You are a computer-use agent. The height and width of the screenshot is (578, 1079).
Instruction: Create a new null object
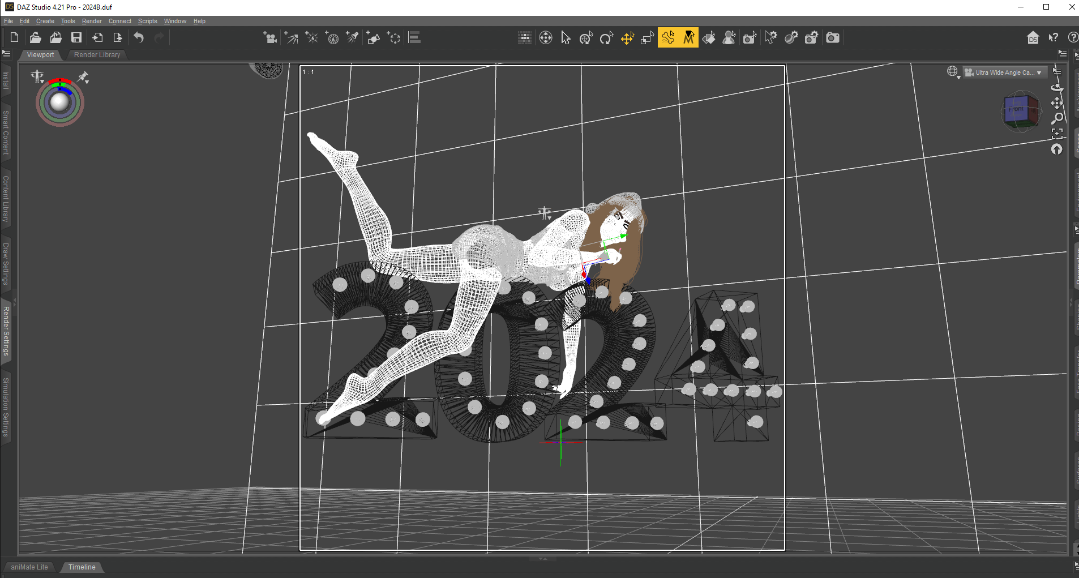(x=393, y=38)
